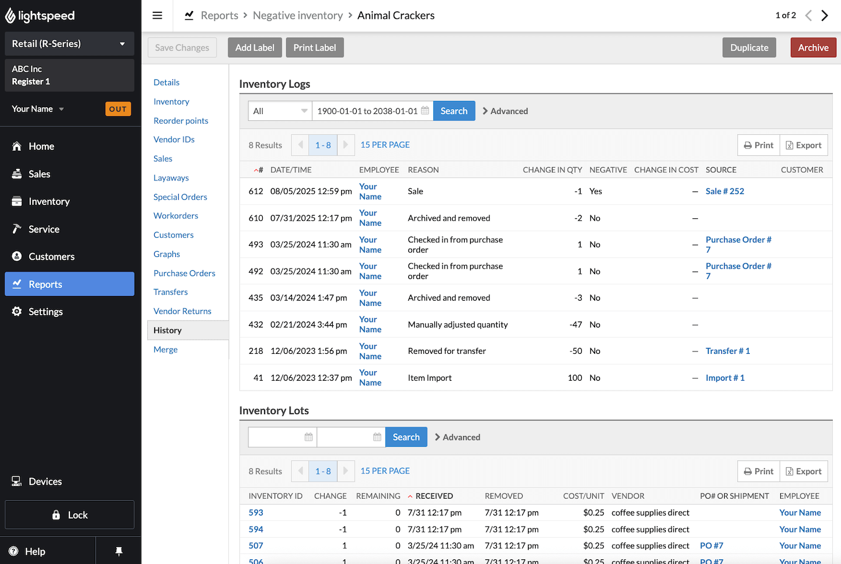Open the Help icon link

click(x=14, y=551)
